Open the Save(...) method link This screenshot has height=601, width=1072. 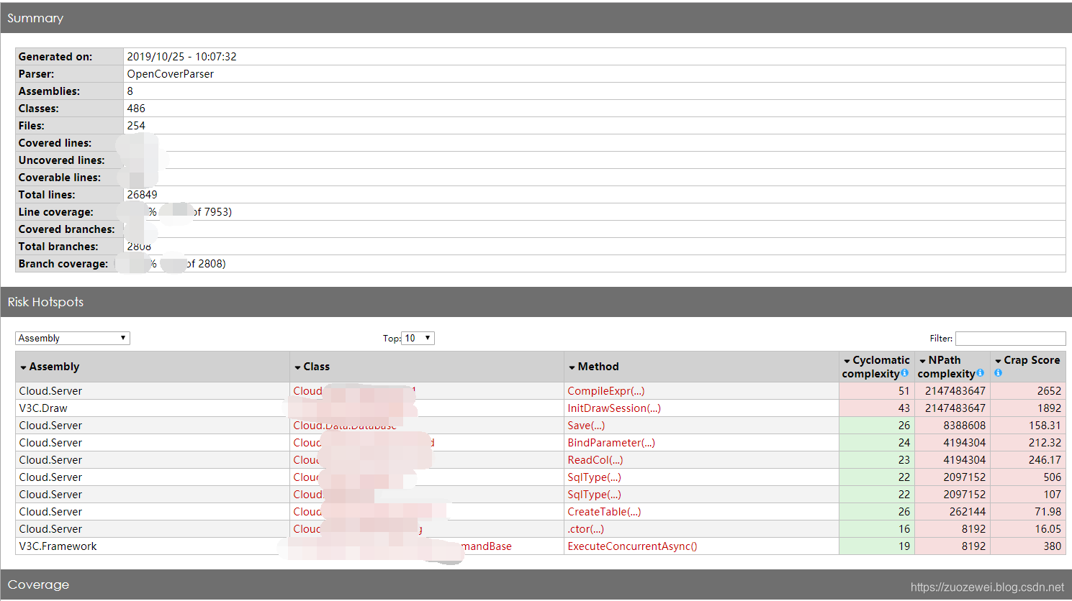(586, 426)
